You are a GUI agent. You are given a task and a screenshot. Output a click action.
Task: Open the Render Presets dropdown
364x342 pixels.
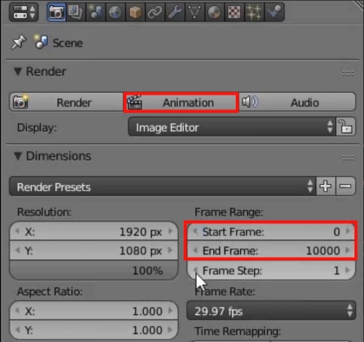pyautogui.click(x=162, y=187)
